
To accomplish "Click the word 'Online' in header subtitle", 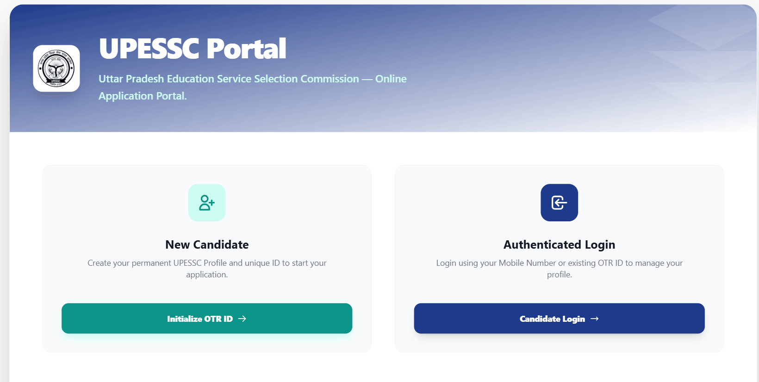I will [391, 79].
